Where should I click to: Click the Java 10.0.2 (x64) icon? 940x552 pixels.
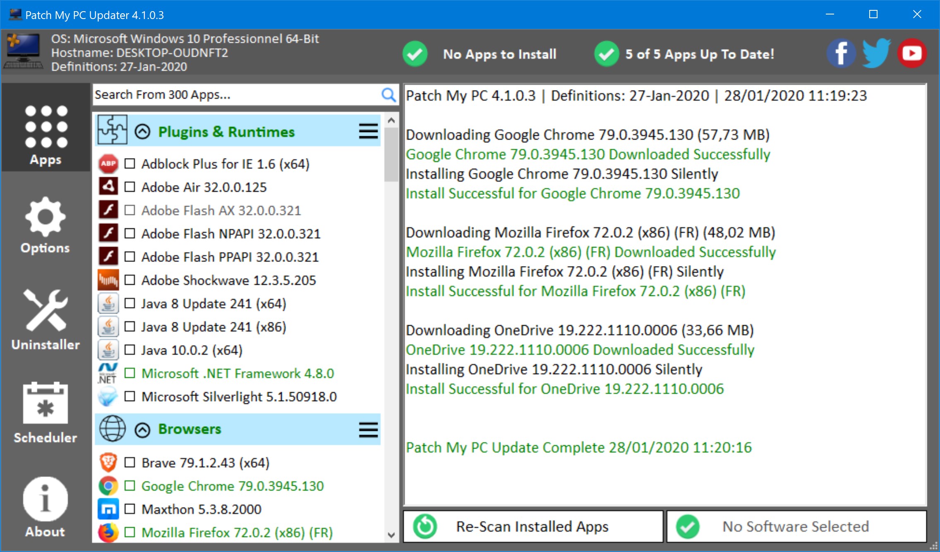[108, 350]
